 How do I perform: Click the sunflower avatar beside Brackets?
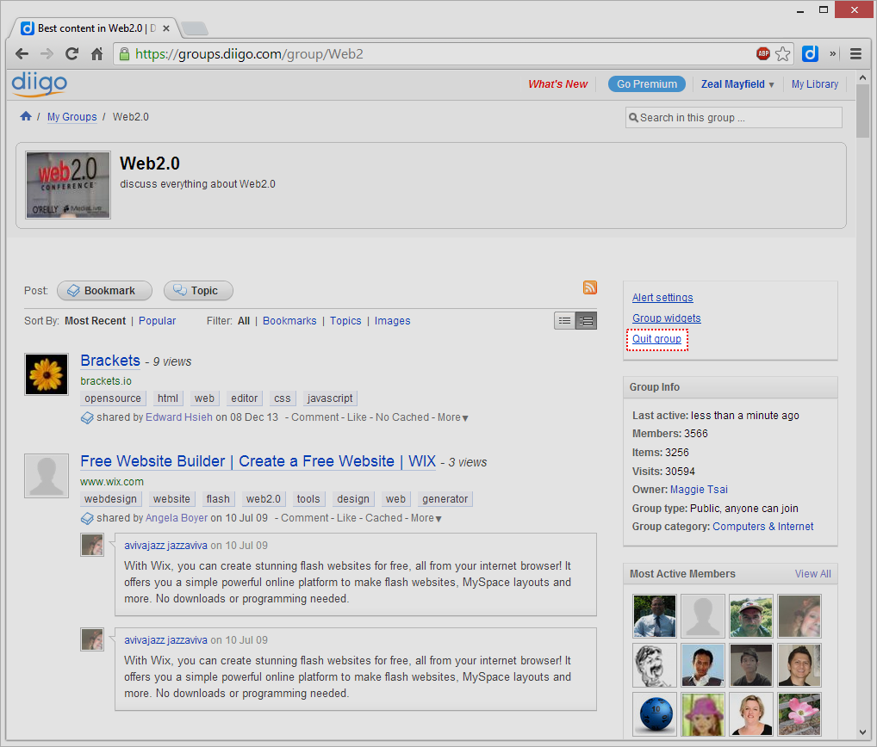point(47,374)
